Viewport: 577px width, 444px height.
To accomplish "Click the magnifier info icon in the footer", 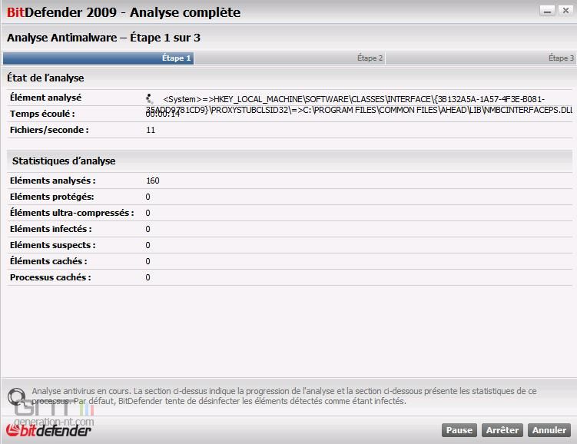I will point(16,397).
